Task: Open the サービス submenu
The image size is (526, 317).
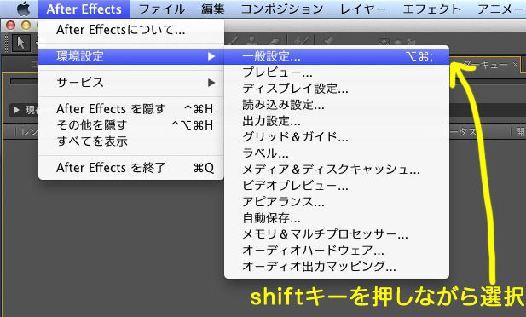Action: pos(131,83)
